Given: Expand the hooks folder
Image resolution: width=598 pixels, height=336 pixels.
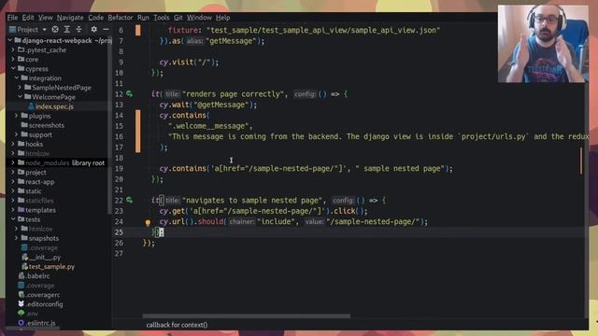Looking at the screenshot, I should point(13,144).
